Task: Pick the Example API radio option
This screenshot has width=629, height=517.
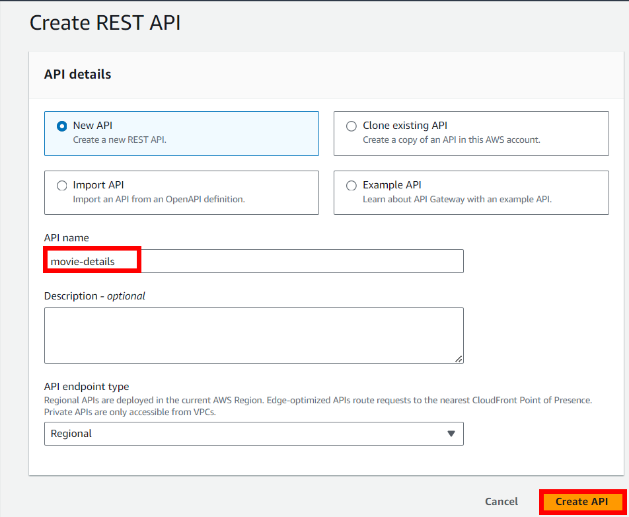Action: tap(351, 186)
